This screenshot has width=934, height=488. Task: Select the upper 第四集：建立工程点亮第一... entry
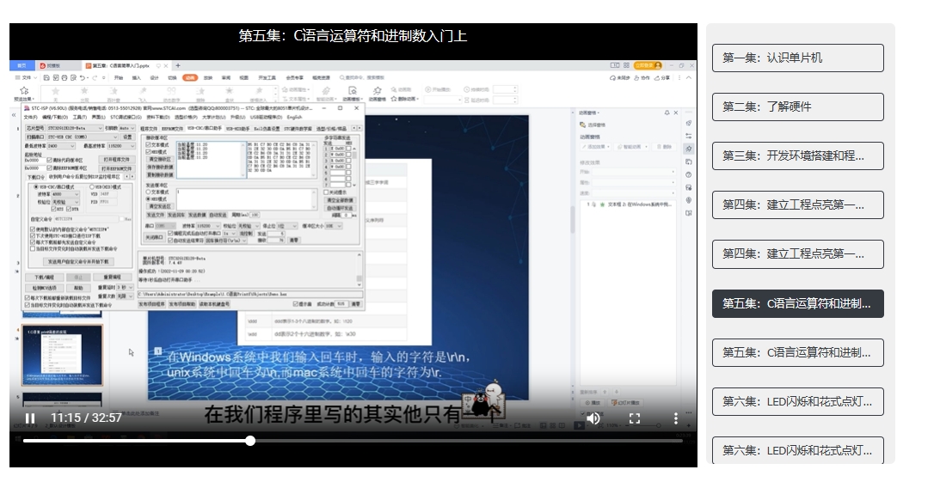(797, 204)
